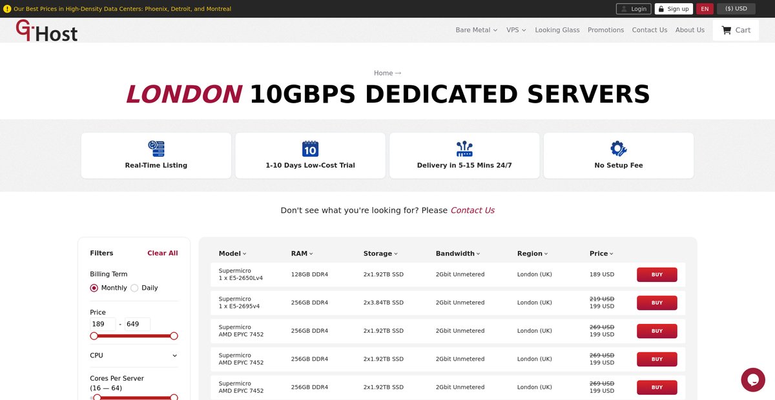Switch language via EN button
This screenshot has height=400, width=775.
click(705, 9)
